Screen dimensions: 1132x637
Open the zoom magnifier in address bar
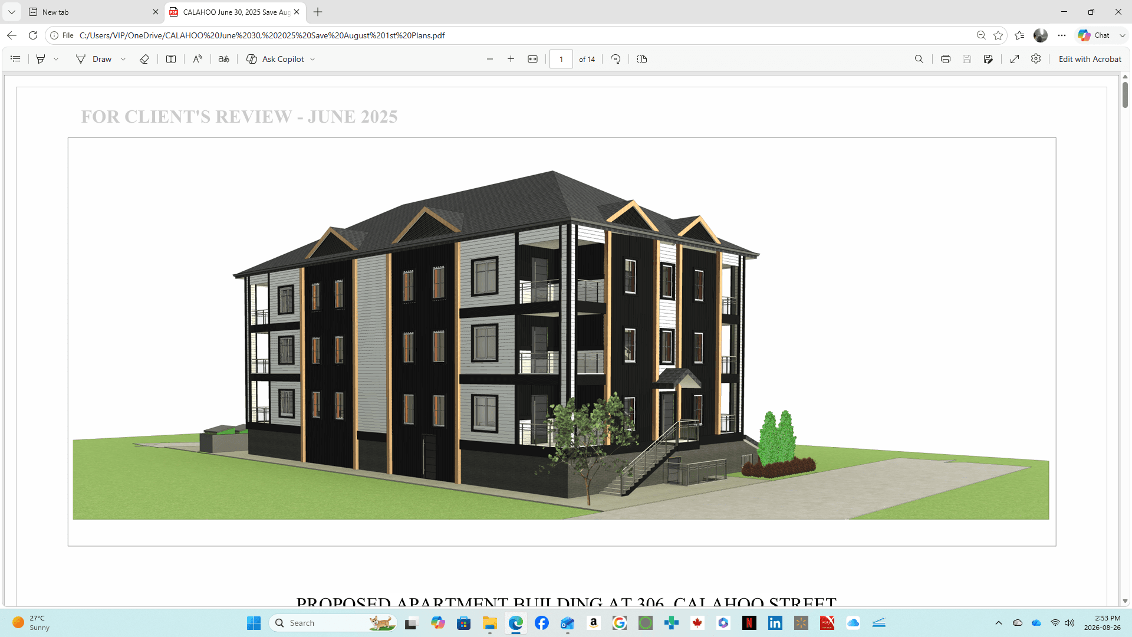pyautogui.click(x=981, y=35)
